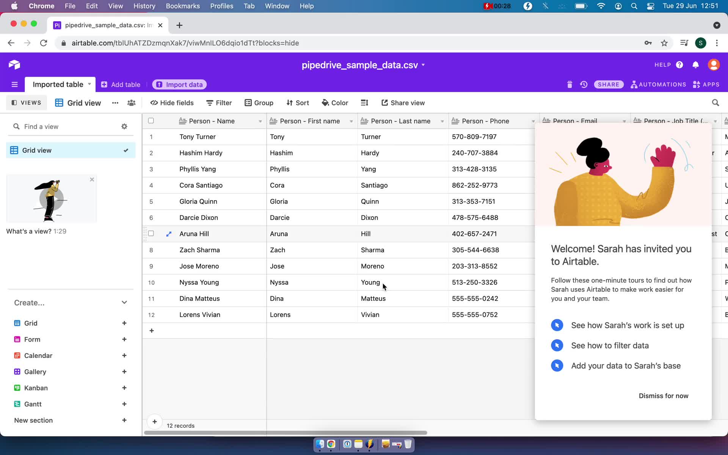Open view collaborators people icon

pyautogui.click(x=132, y=103)
